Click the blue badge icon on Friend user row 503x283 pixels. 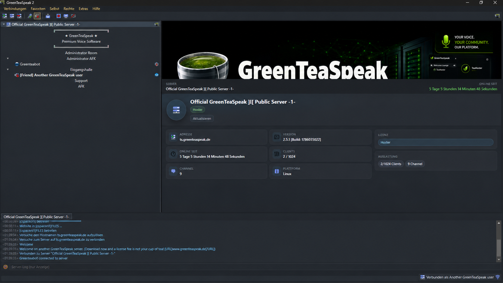click(156, 75)
